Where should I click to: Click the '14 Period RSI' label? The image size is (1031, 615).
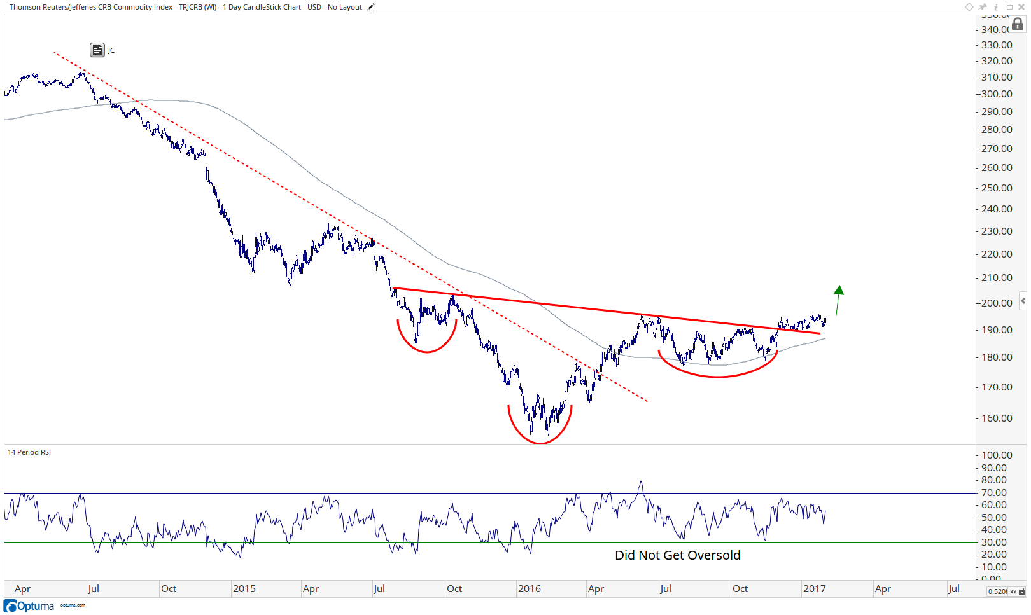29,452
